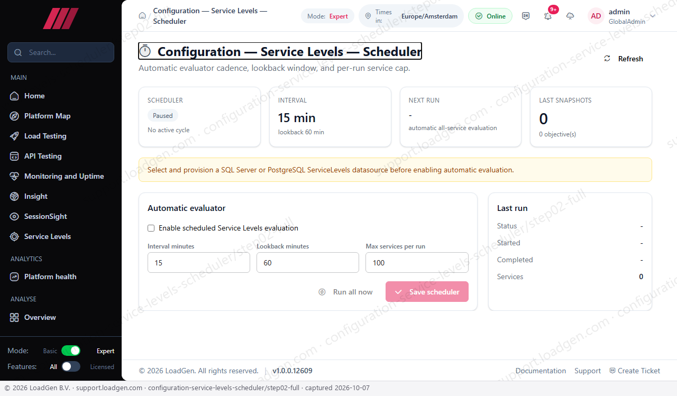Open the Documentation footer link
The width and height of the screenshot is (677, 396).
click(x=541, y=371)
